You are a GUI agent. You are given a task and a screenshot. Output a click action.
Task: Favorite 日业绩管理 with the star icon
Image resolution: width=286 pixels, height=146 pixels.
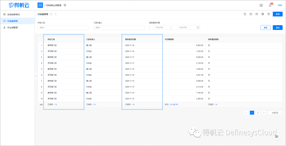coord(51,14)
